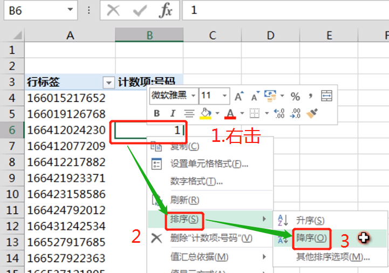Click the select-all corner triangle

pos(17,35)
